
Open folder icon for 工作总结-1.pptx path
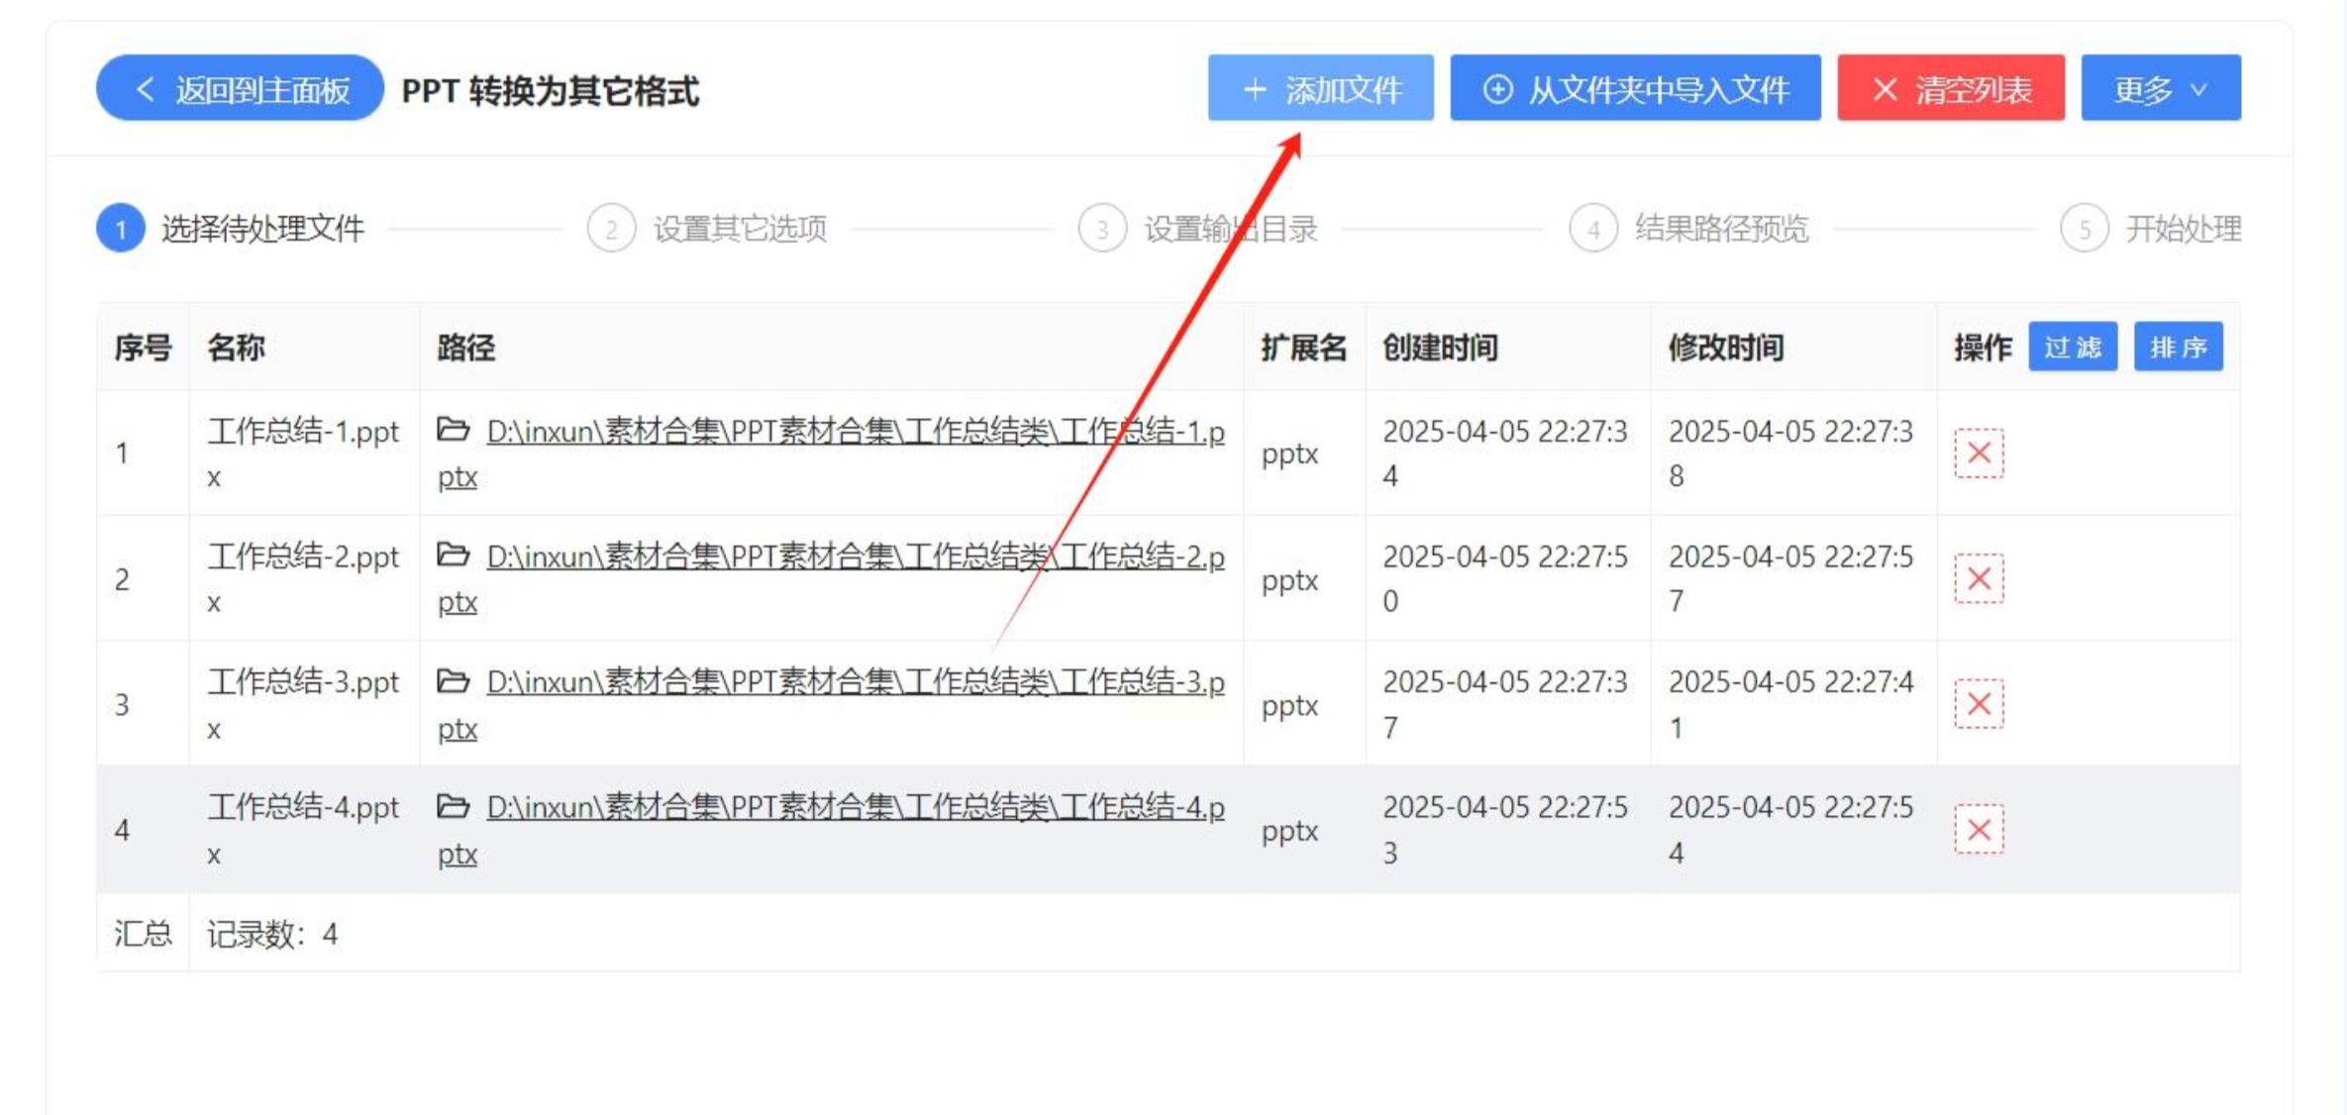454,430
